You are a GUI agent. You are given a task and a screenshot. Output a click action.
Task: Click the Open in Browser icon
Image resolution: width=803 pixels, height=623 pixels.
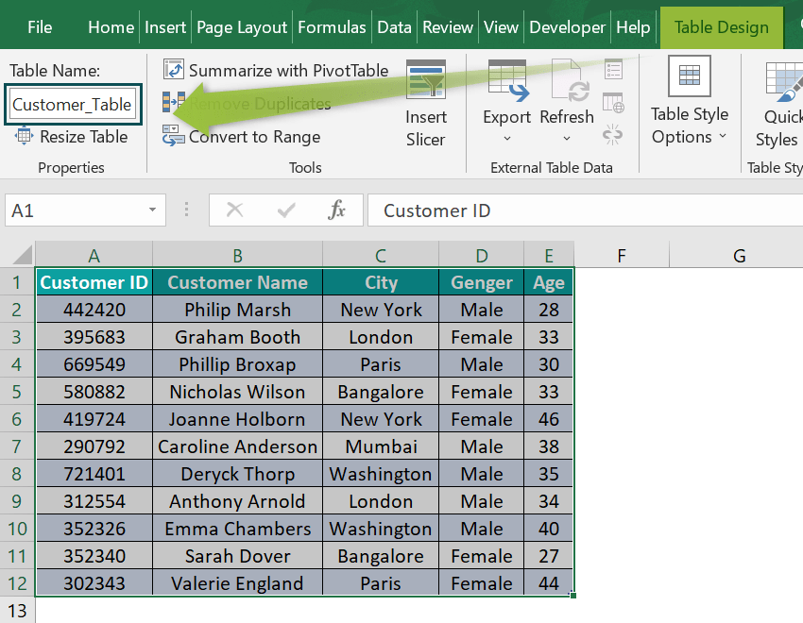click(x=613, y=102)
